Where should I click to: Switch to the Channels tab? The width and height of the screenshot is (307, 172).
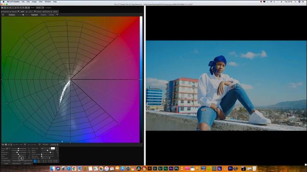coord(6,11)
